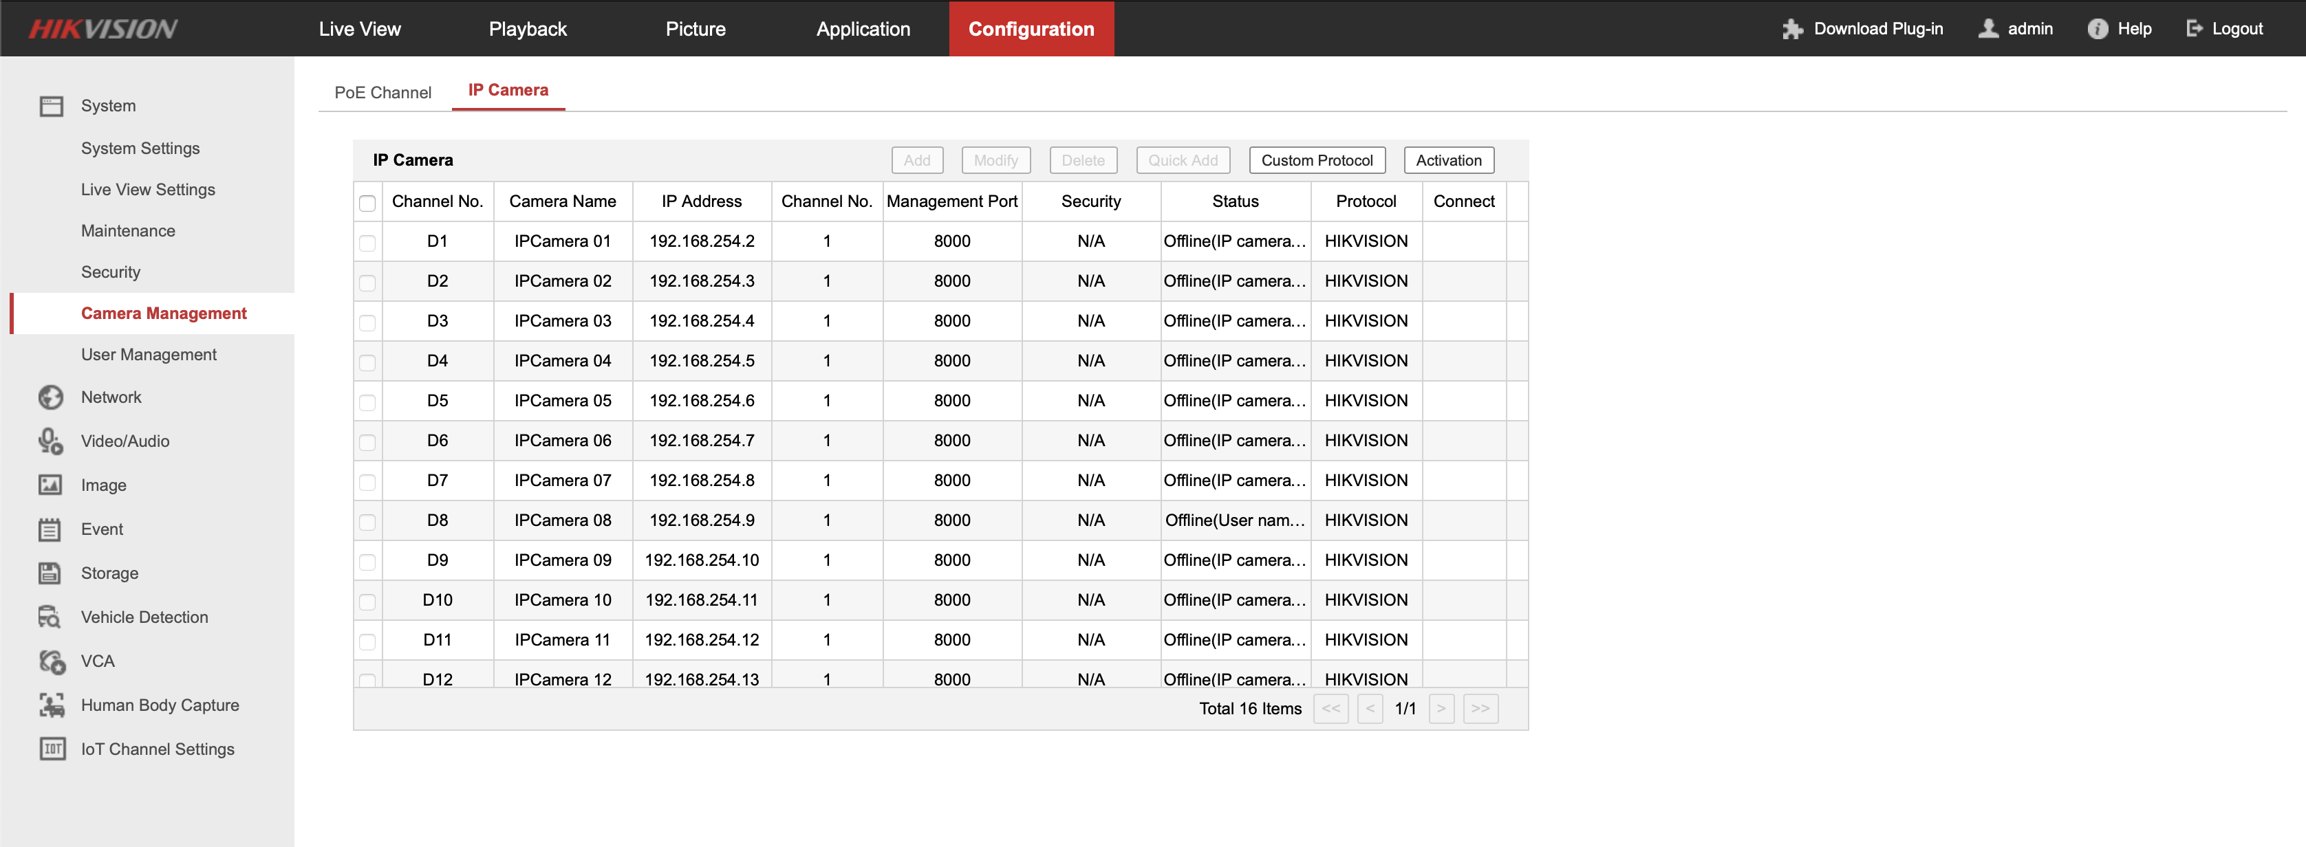Expand the VCA settings section
Screen dimensions: 2306x847
tap(97, 662)
